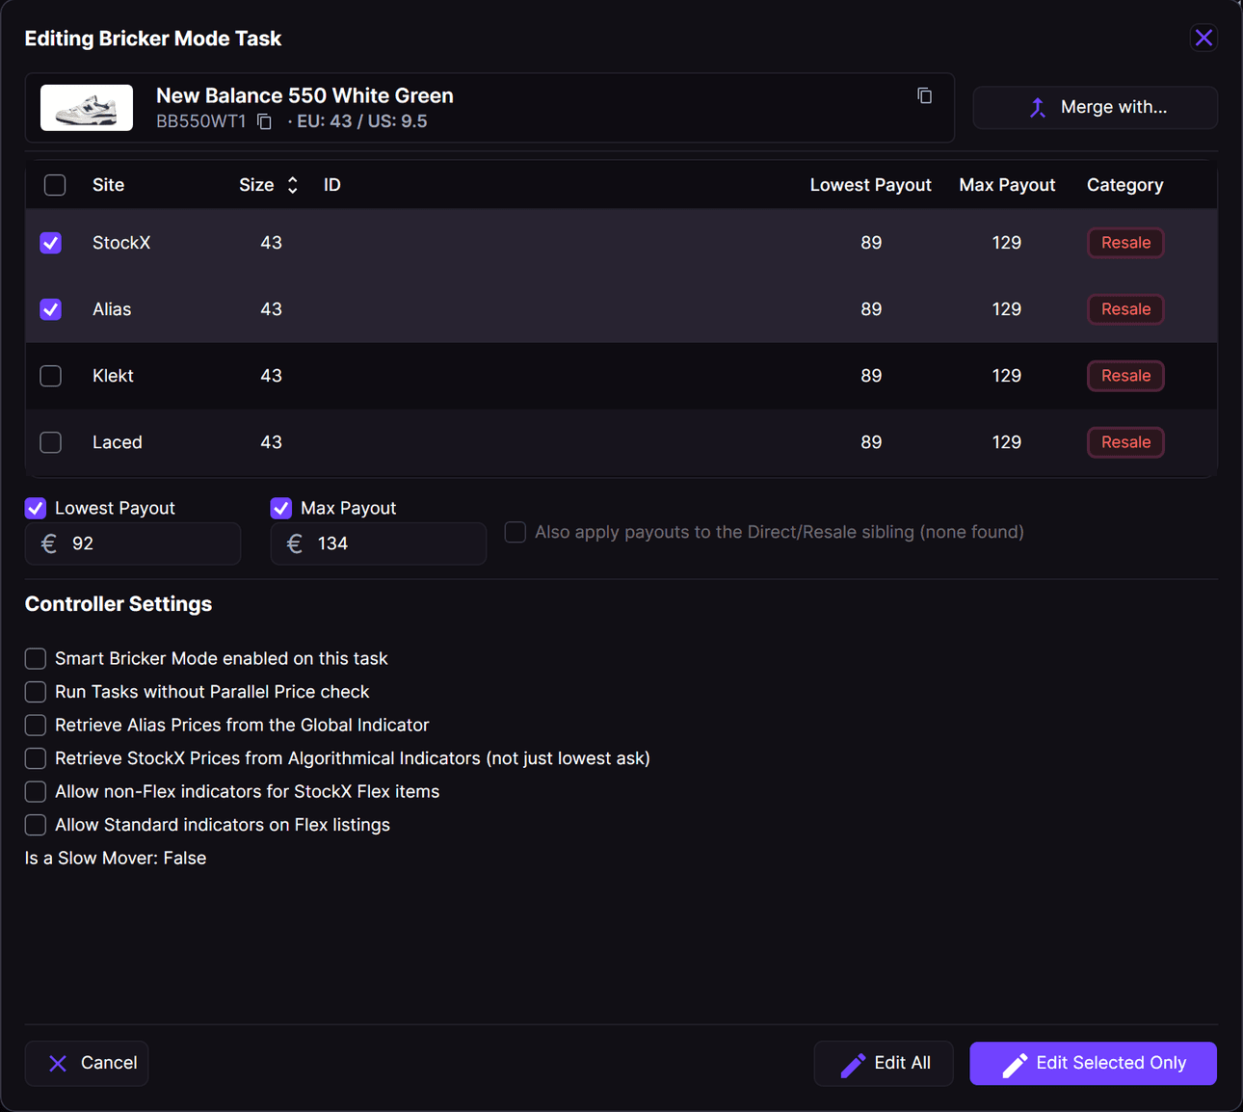
Task: Copy the product name using the copy icon
Action: coord(924,95)
